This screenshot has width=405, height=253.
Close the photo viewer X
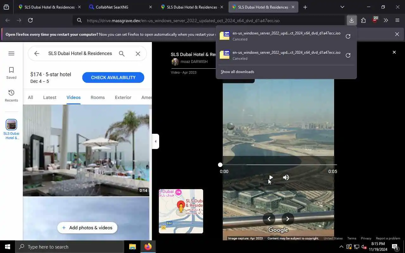[x=394, y=52]
